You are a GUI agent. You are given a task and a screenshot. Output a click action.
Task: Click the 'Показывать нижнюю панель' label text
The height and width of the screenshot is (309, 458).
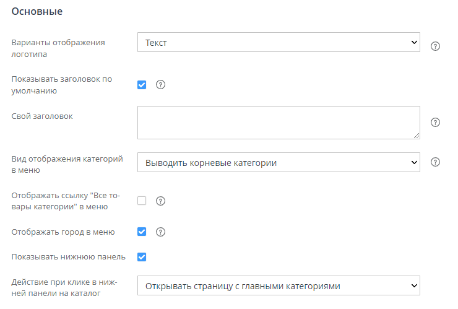coord(69,256)
